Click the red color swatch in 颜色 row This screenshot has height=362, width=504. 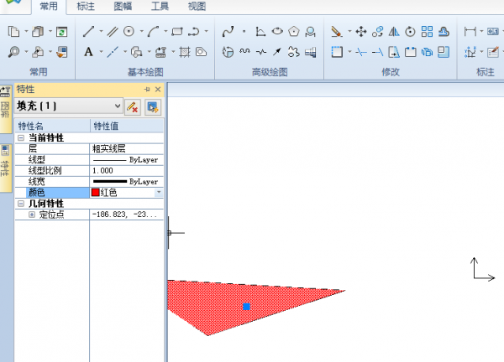[95, 193]
